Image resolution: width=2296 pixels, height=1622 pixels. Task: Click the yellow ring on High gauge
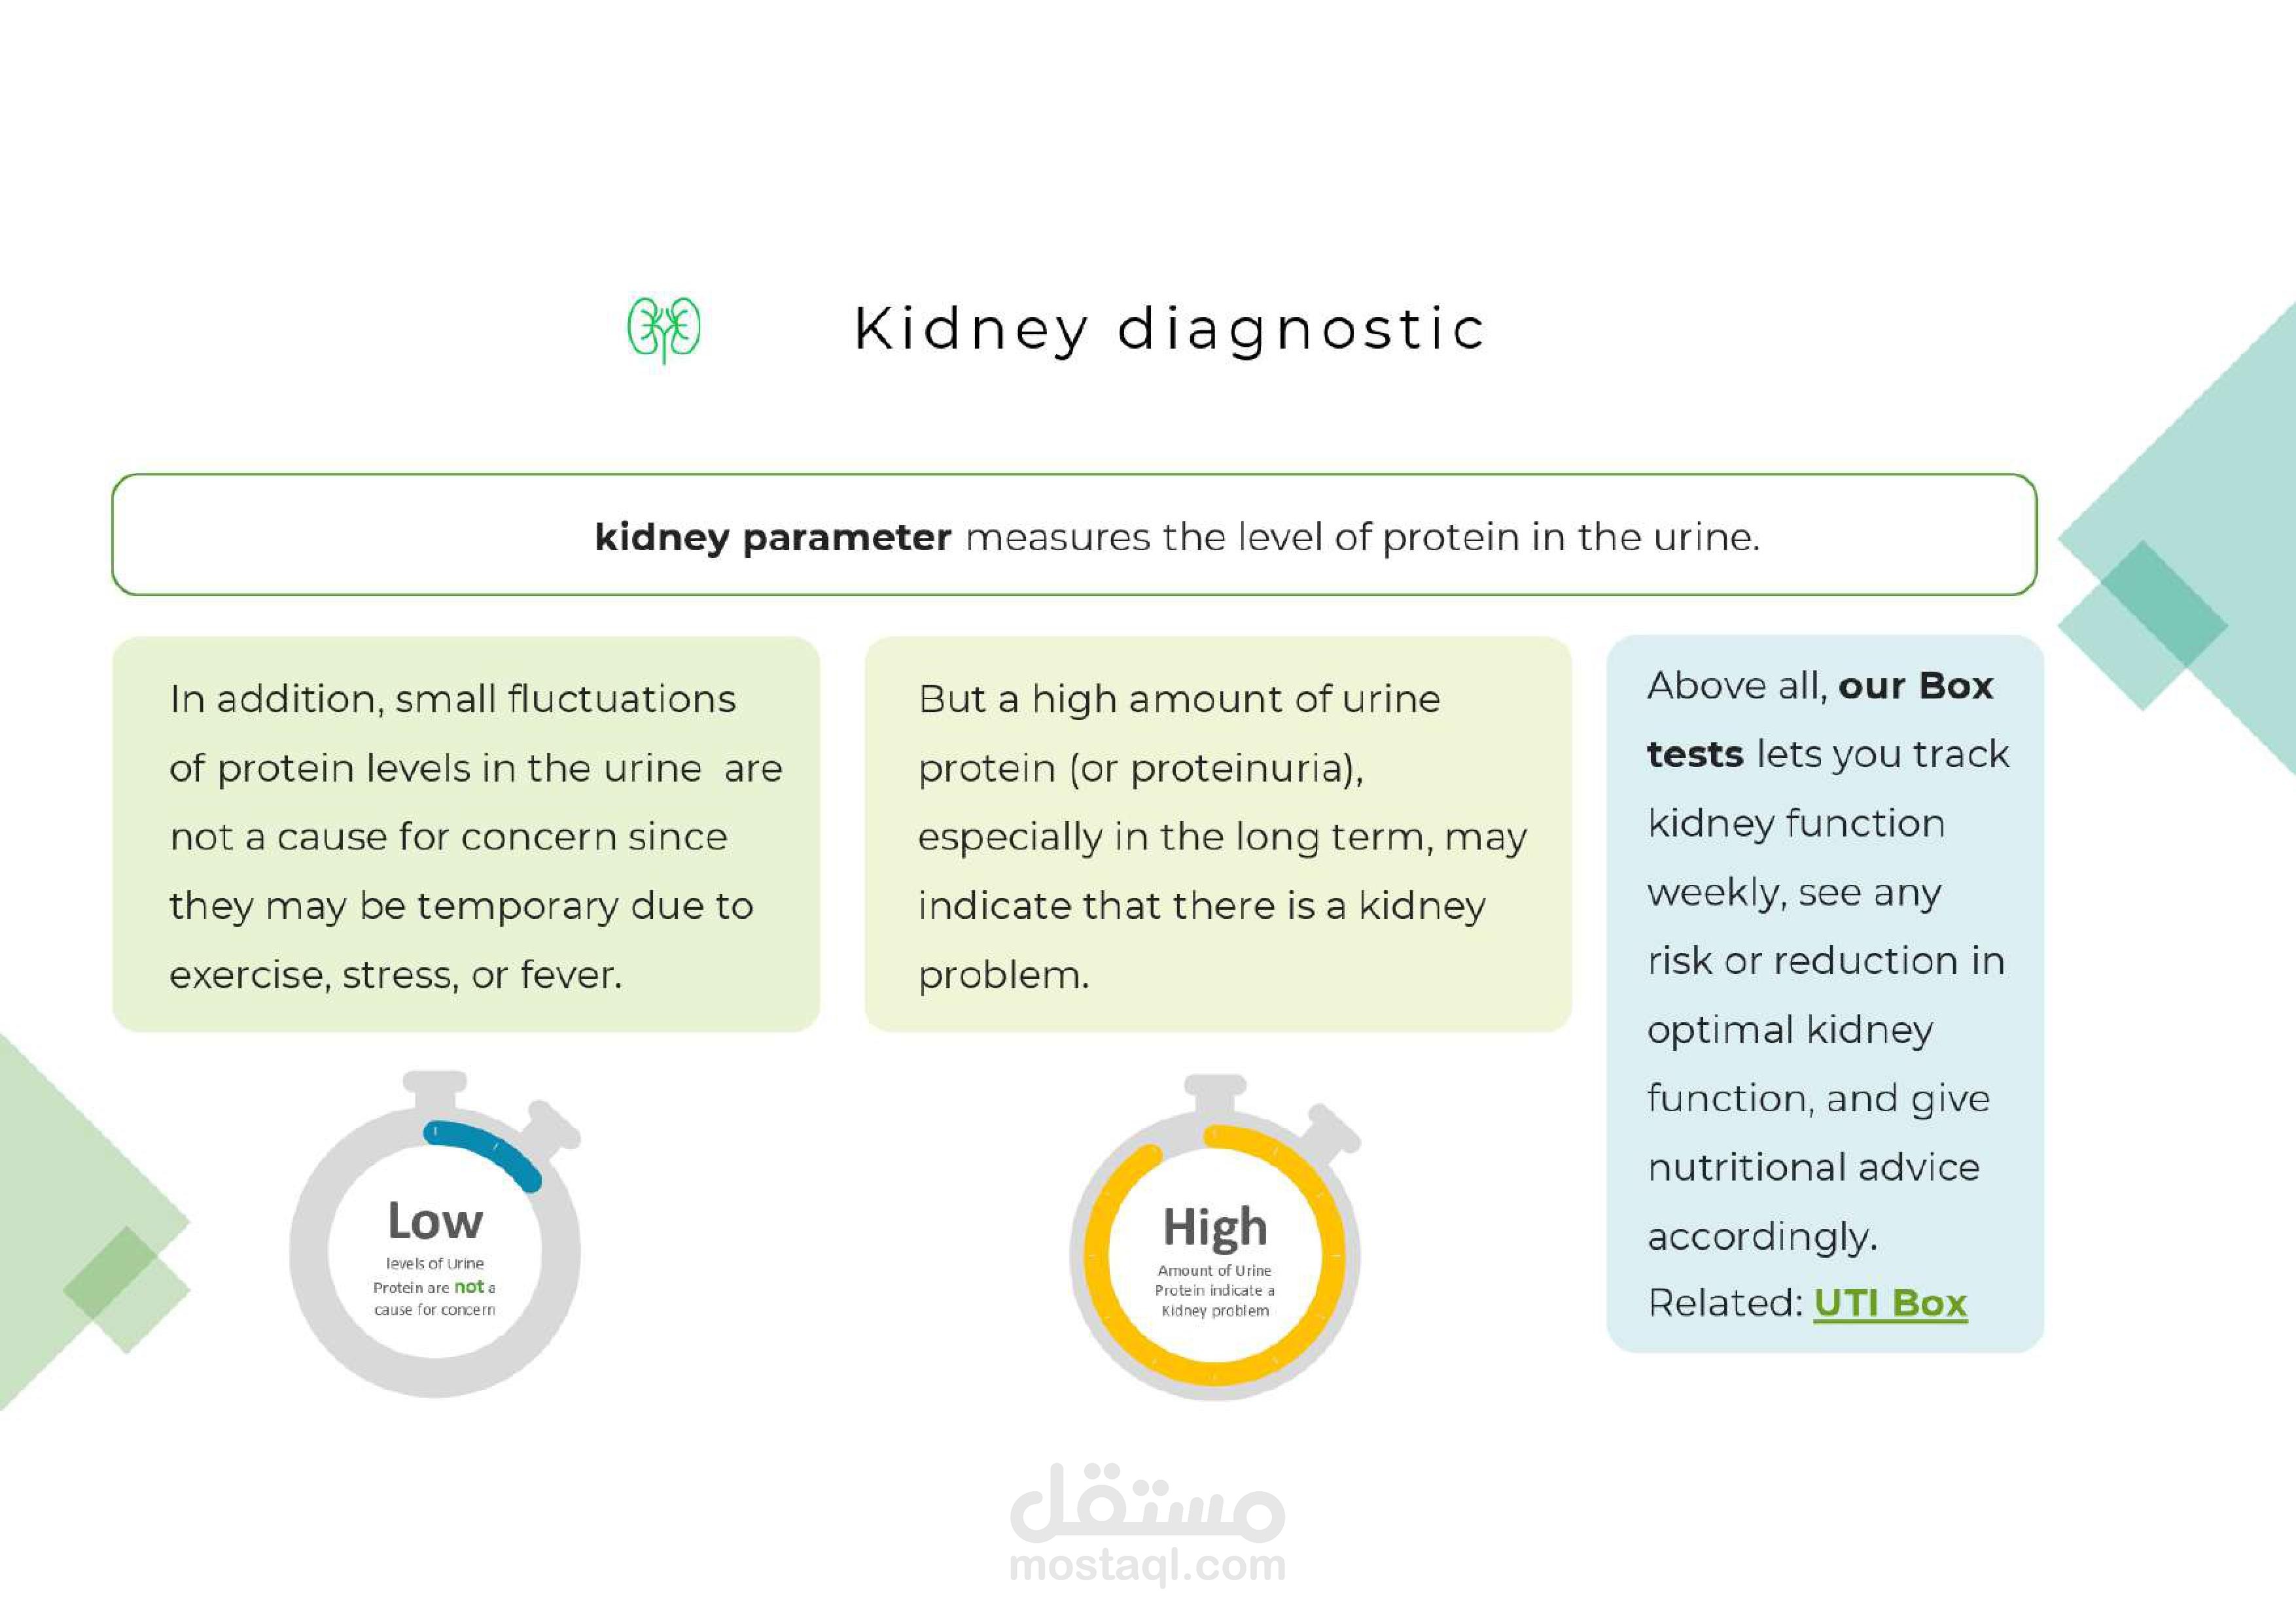tap(1215, 1256)
